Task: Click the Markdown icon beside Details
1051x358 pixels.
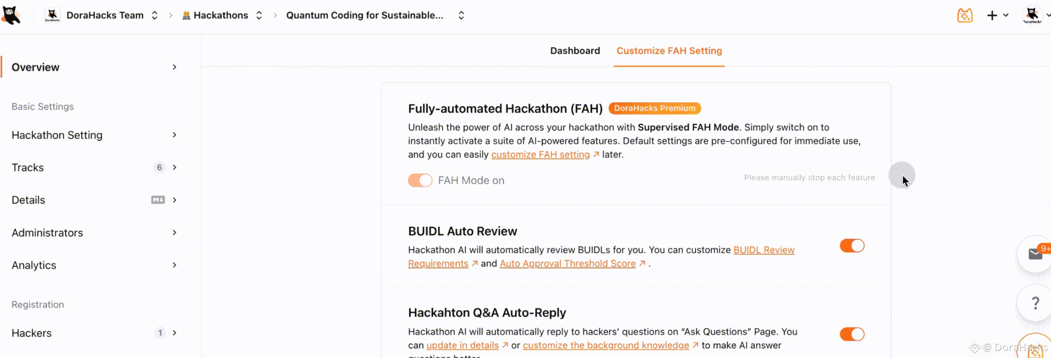Action: pos(158,200)
